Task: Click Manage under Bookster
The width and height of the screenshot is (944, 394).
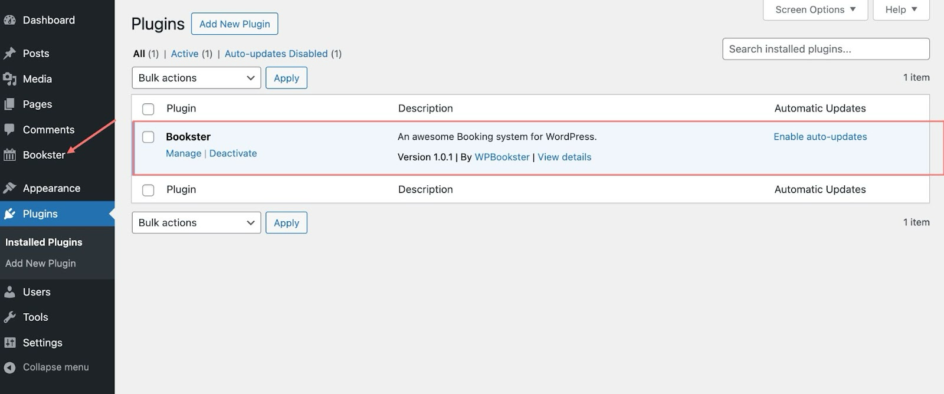Action: tap(183, 153)
